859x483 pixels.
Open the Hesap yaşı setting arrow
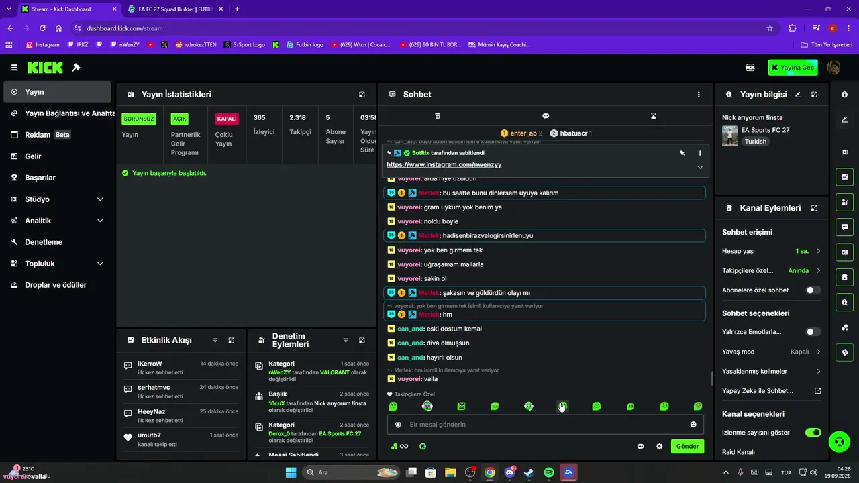coord(818,251)
